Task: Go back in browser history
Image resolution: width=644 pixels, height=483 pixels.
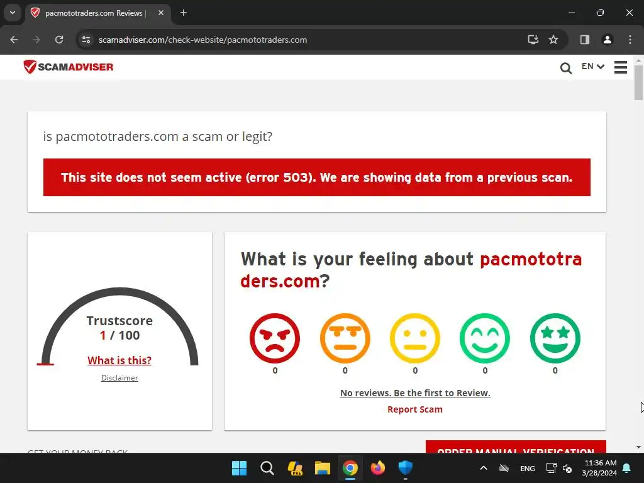Action: pyautogui.click(x=14, y=40)
